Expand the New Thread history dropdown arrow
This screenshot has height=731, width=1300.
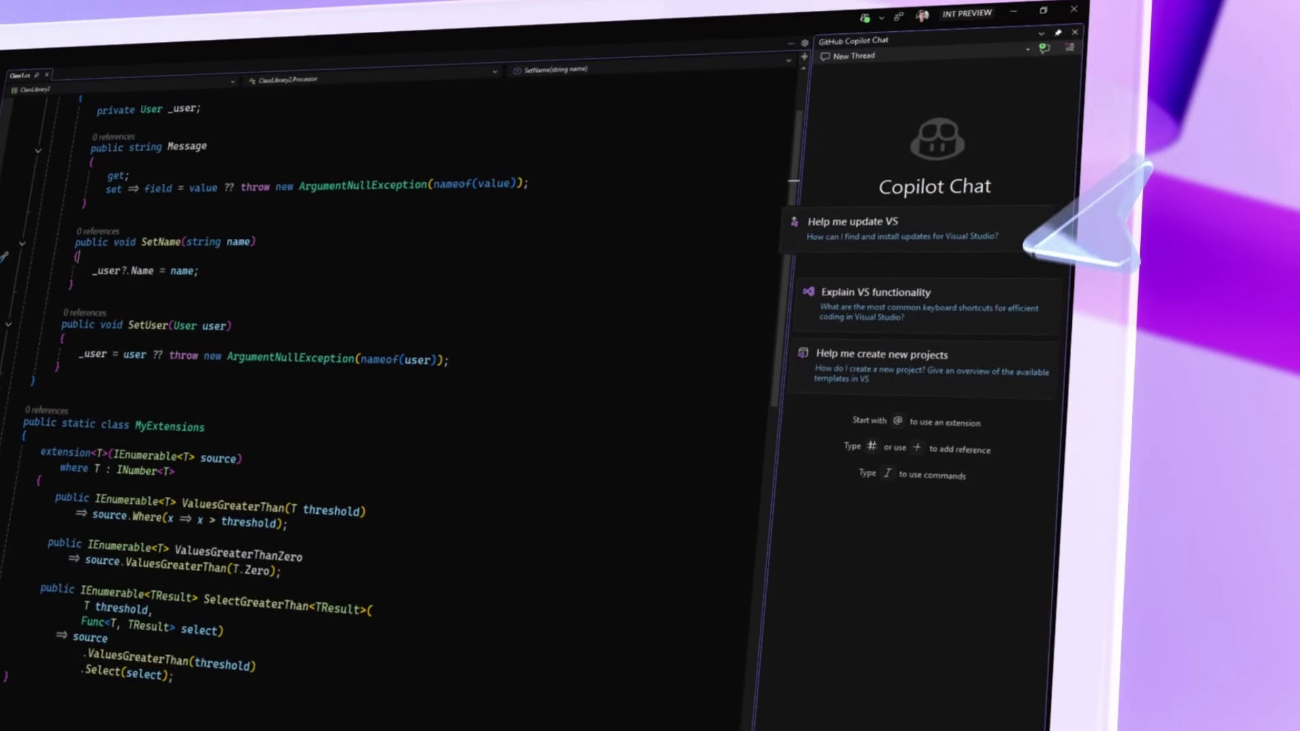[x=1028, y=49]
